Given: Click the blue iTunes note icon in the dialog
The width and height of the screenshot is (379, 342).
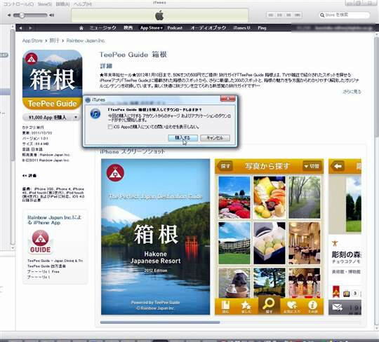Looking at the screenshot, I should 95,114.
